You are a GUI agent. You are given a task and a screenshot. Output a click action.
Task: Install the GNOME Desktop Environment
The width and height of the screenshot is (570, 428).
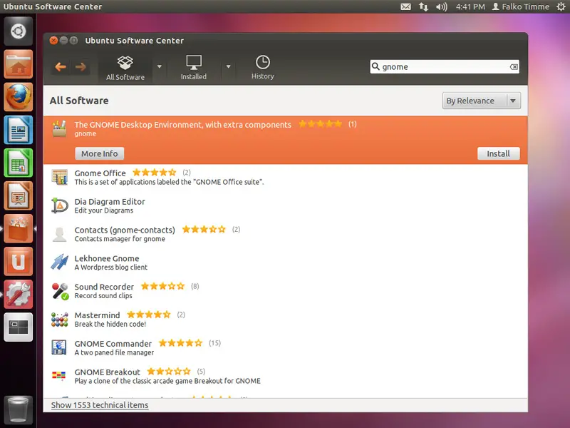[498, 153]
